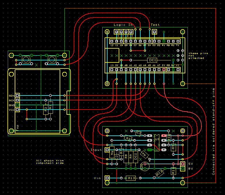The width and height of the screenshot is (225, 195).
Task: Select resistor R1 on the display board
Action: 50,108
